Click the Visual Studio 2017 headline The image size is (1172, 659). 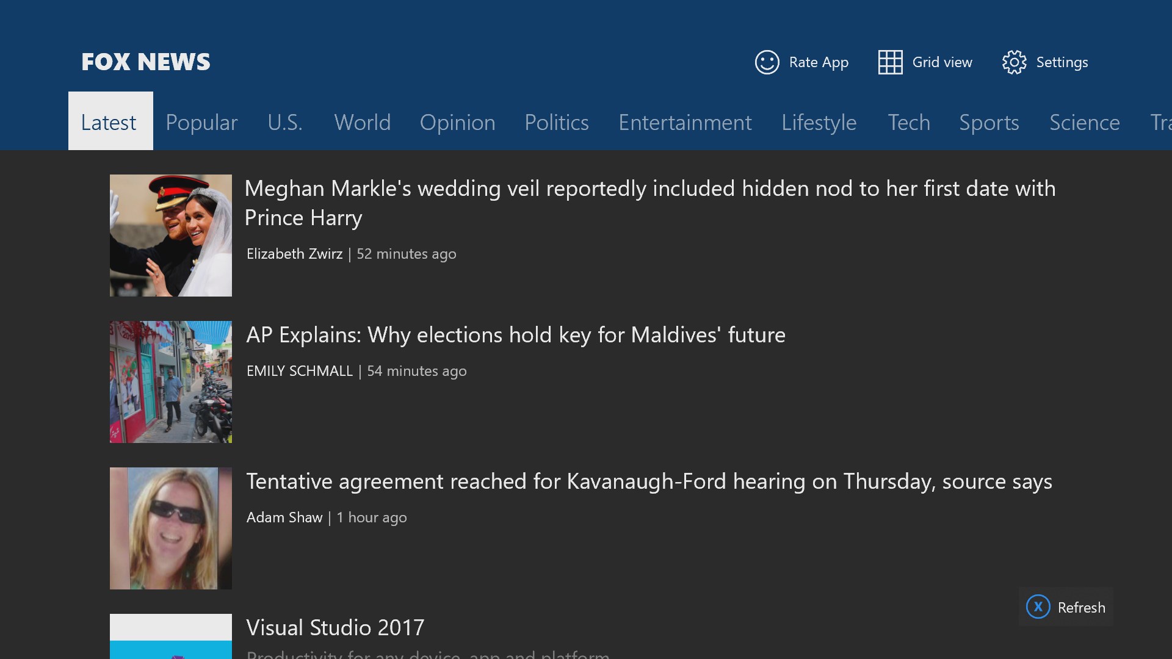coord(335,628)
